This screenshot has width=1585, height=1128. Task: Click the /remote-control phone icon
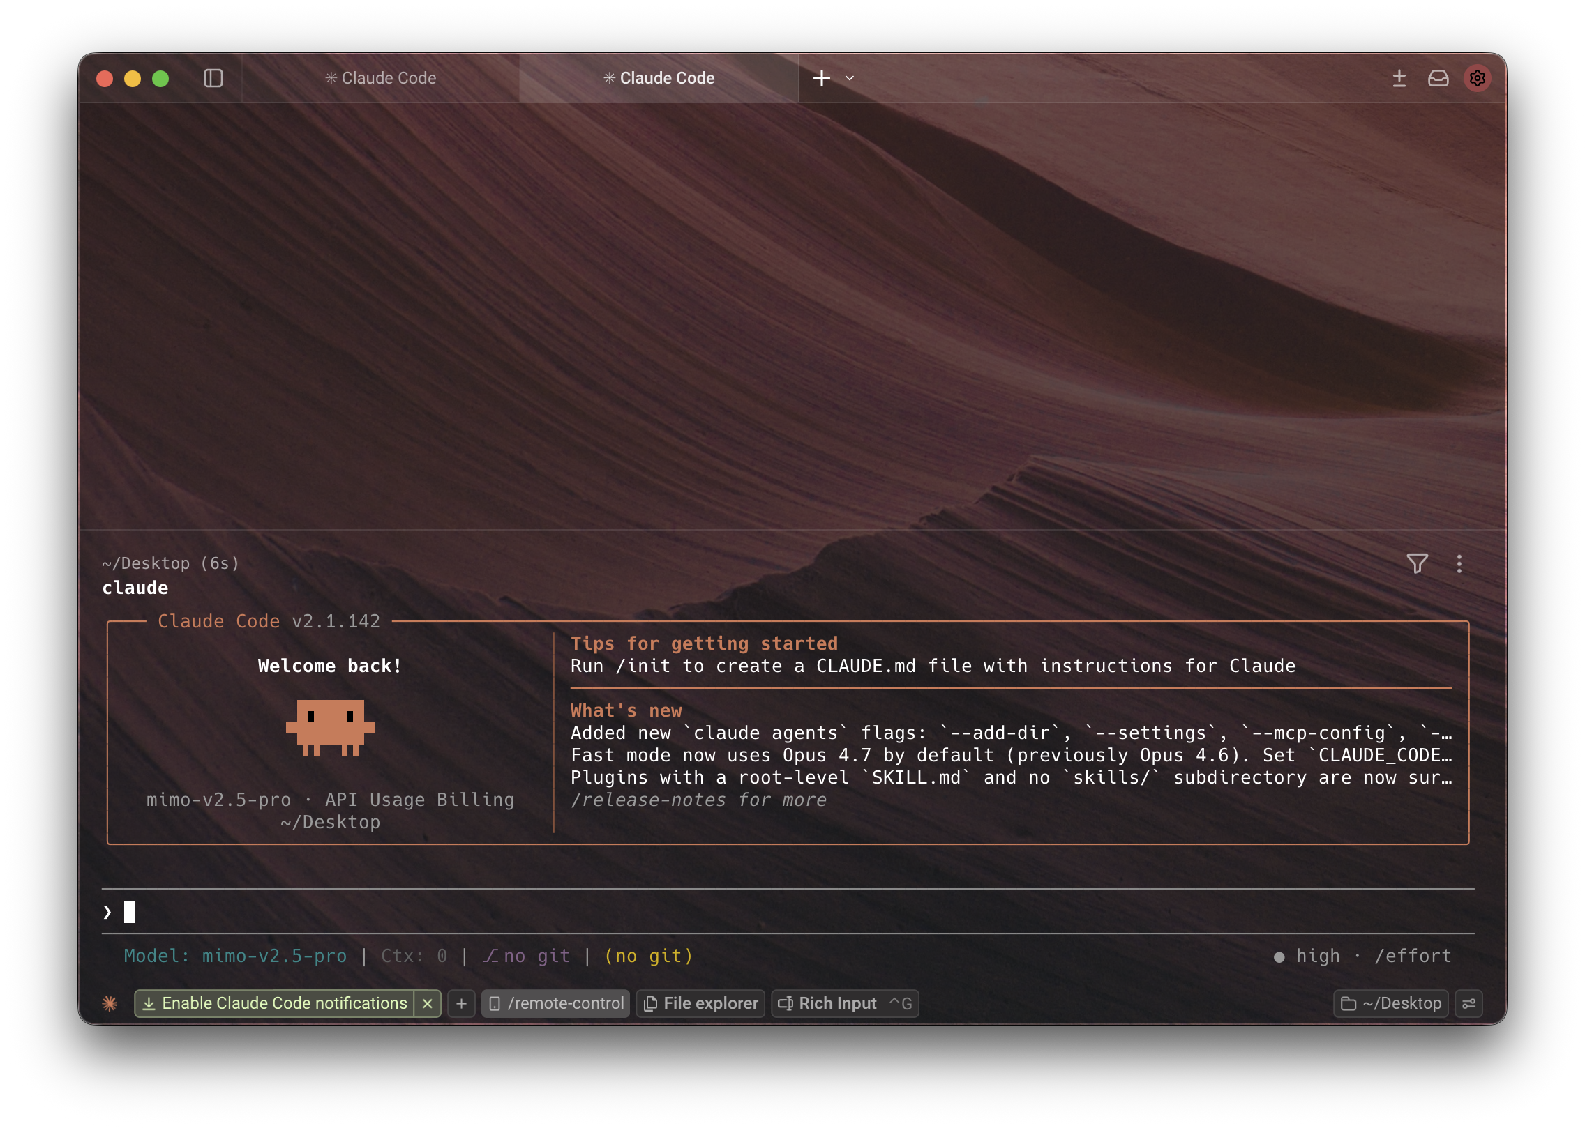[x=495, y=1003]
